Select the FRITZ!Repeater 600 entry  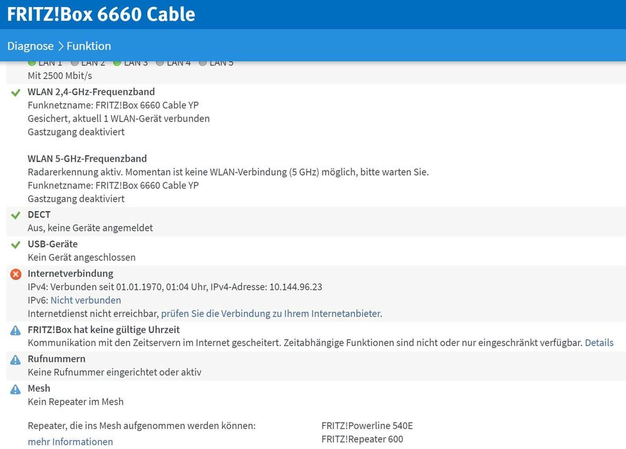click(x=362, y=439)
